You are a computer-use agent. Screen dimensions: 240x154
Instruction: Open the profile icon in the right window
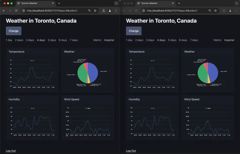(230, 10)
